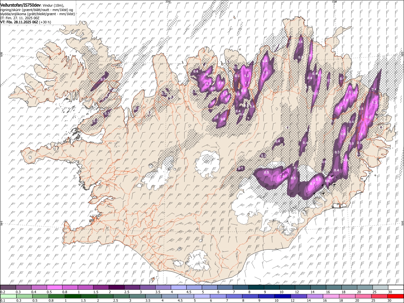The height and width of the screenshot is (303, 404).
Task: Click the red 30 swatch in the lower legend row
Action: tap(395, 296)
